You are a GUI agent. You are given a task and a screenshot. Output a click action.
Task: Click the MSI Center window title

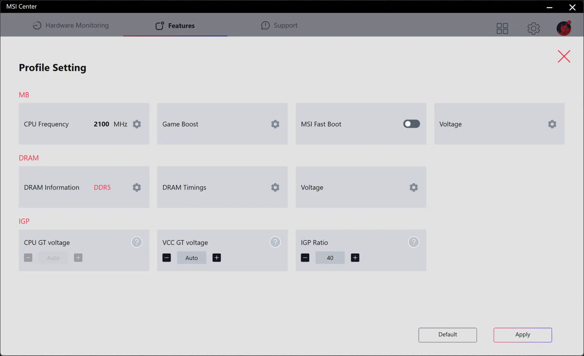pos(22,7)
